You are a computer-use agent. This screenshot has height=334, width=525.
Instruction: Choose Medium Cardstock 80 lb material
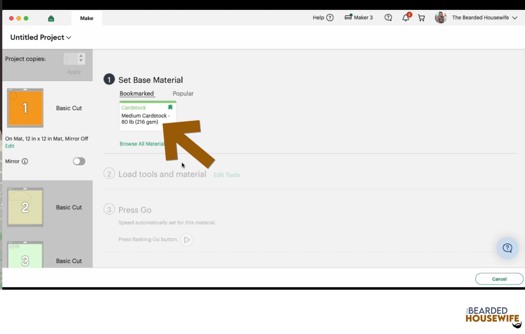click(148, 116)
